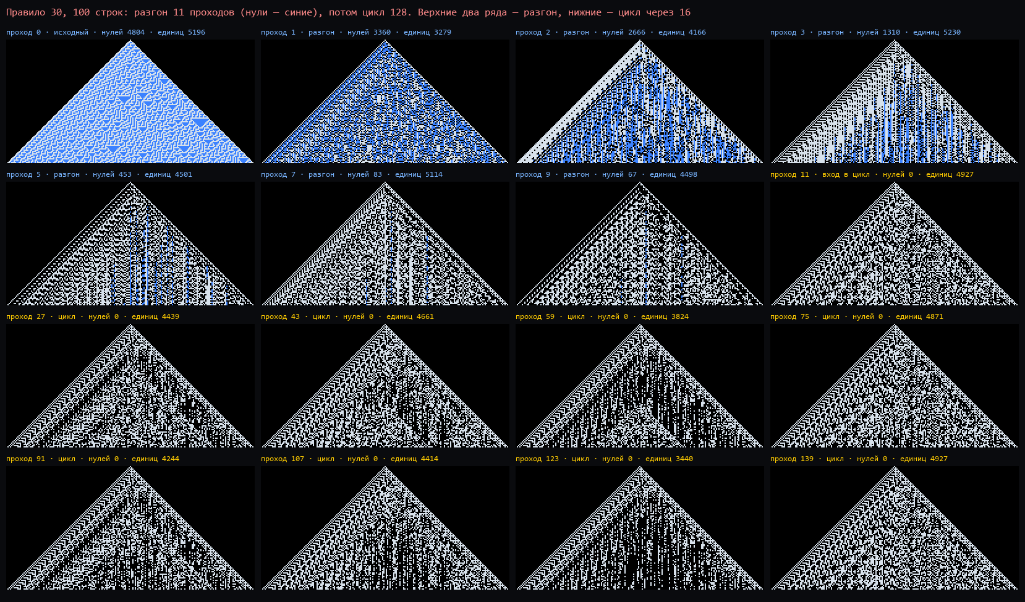Open the triangle image for проход 123
The height and width of the screenshot is (602, 1025).
tap(640, 528)
